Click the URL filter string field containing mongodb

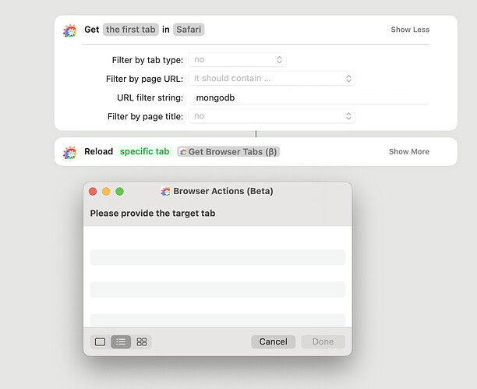pyautogui.click(x=308, y=97)
